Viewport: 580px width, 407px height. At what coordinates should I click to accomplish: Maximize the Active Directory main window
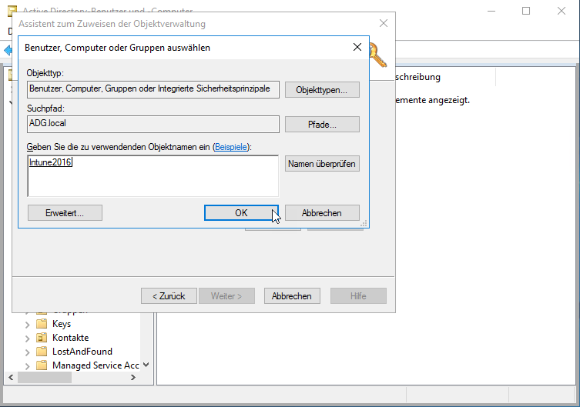coord(526,11)
